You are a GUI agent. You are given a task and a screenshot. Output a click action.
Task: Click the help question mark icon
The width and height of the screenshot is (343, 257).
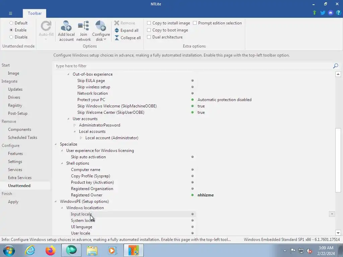click(338, 13)
